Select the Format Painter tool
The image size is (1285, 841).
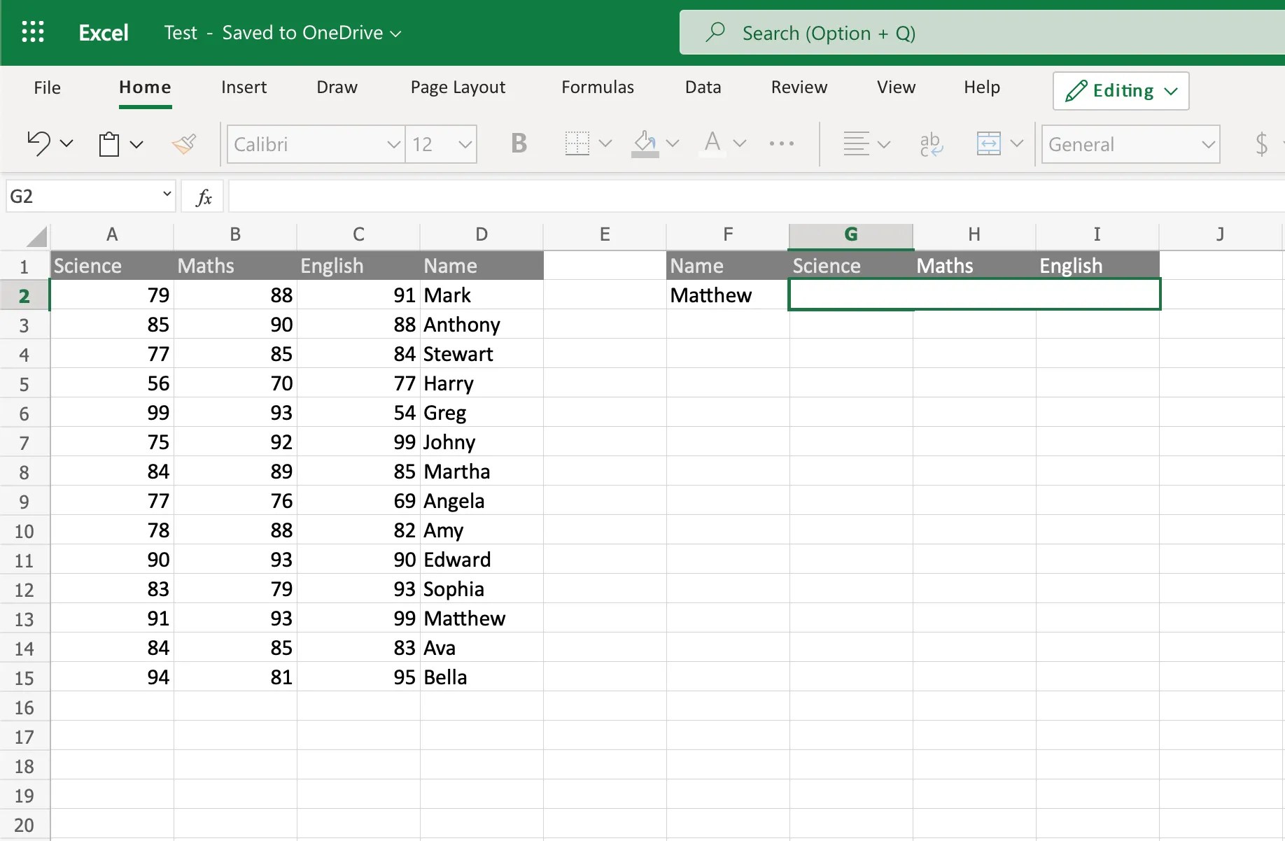184,143
